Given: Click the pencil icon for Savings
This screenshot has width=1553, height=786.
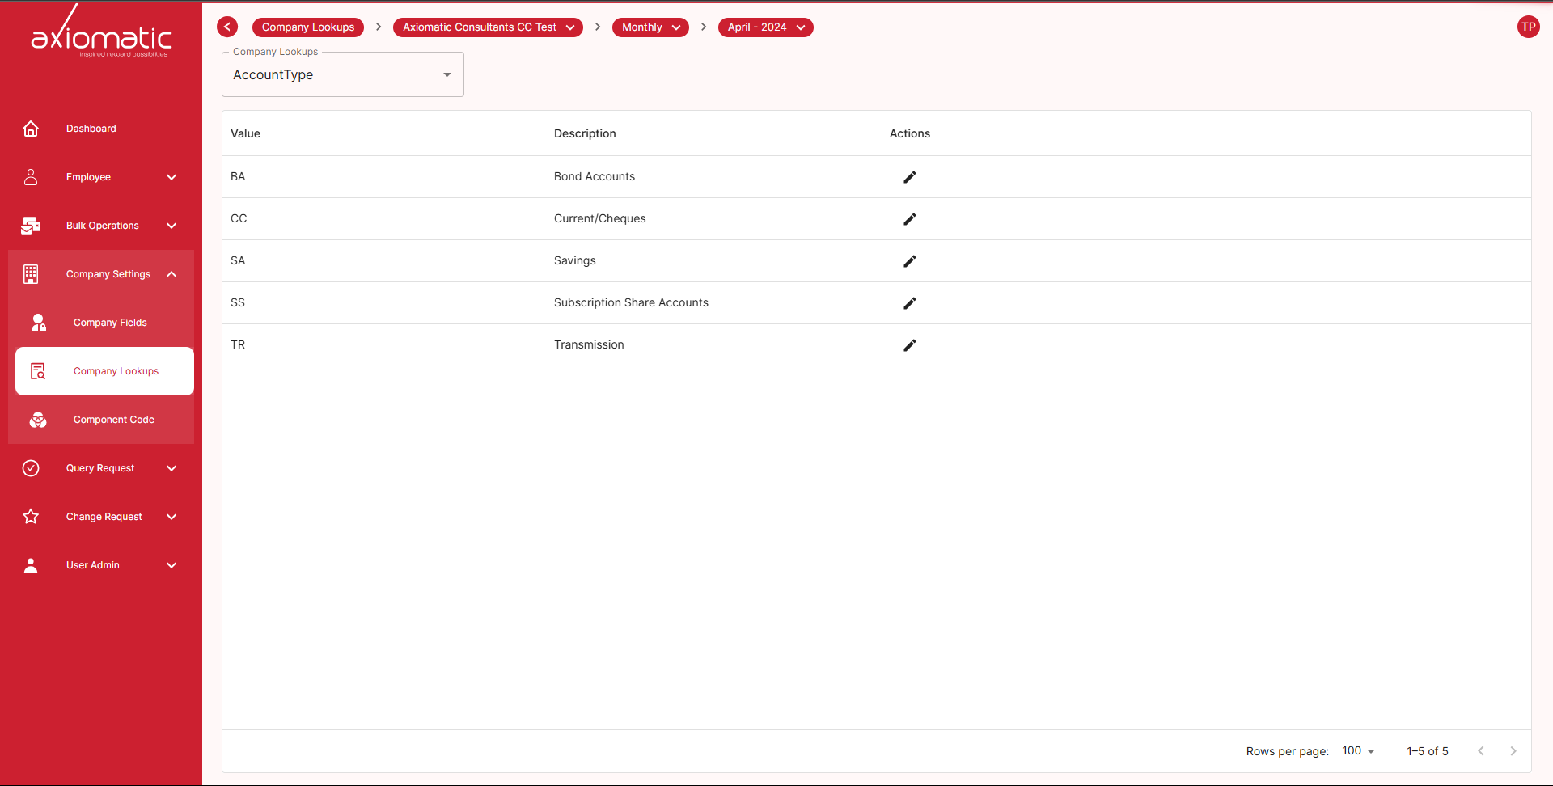Looking at the screenshot, I should click(909, 261).
